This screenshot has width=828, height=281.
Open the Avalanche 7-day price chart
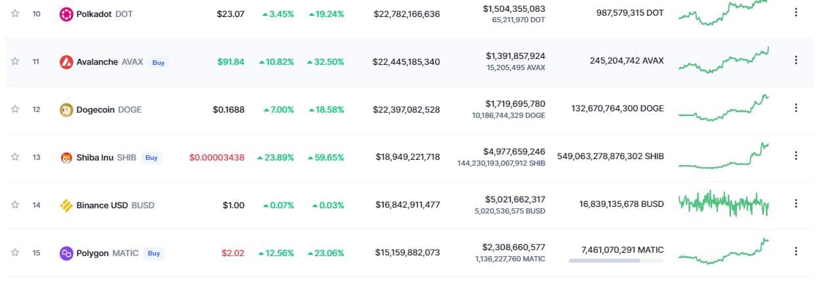(x=724, y=60)
